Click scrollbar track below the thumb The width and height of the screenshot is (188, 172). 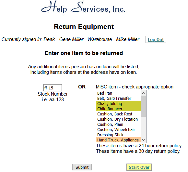(x=143, y=127)
